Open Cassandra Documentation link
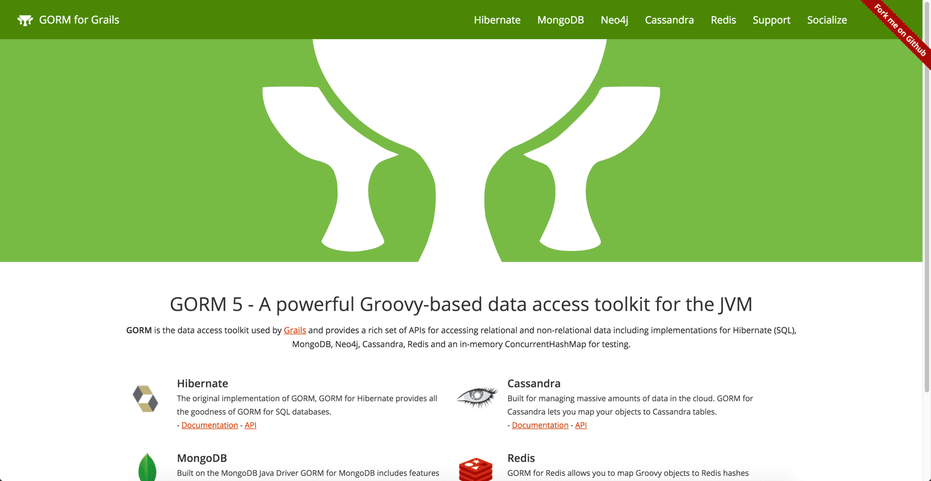This screenshot has width=931, height=481. (x=539, y=425)
